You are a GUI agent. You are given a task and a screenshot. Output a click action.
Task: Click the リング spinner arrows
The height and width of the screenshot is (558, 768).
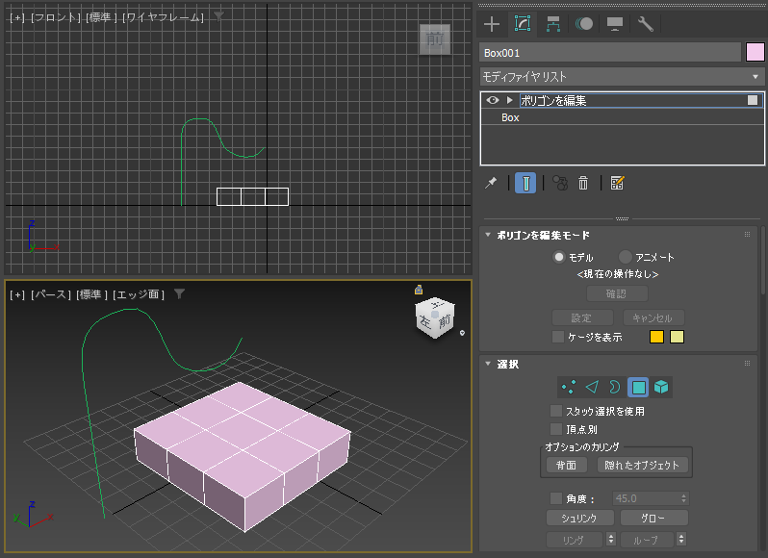[x=611, y=540]
